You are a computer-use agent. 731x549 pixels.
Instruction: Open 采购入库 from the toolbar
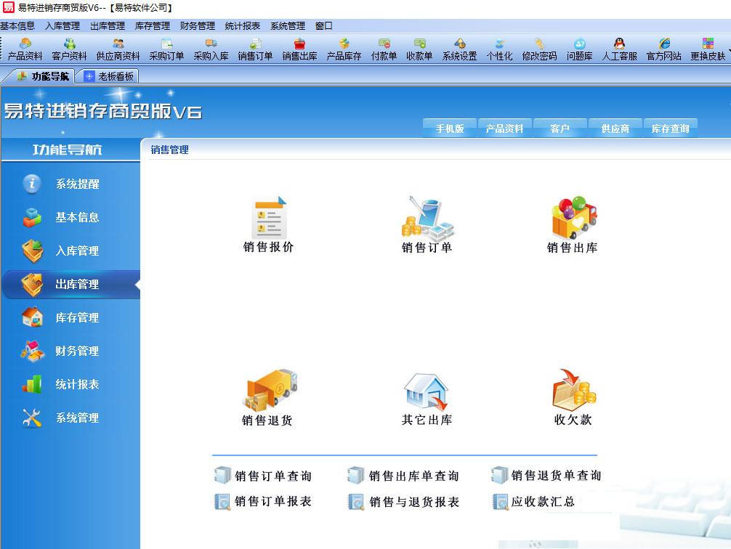pyautogui.click(x=211, y=49)
